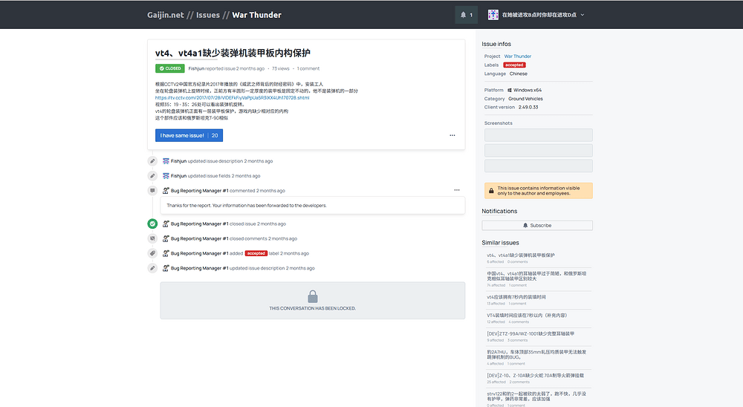Click the closed comments icon in timeline
This screenshot has width=743, height=407.
click(x=152, y=238)
